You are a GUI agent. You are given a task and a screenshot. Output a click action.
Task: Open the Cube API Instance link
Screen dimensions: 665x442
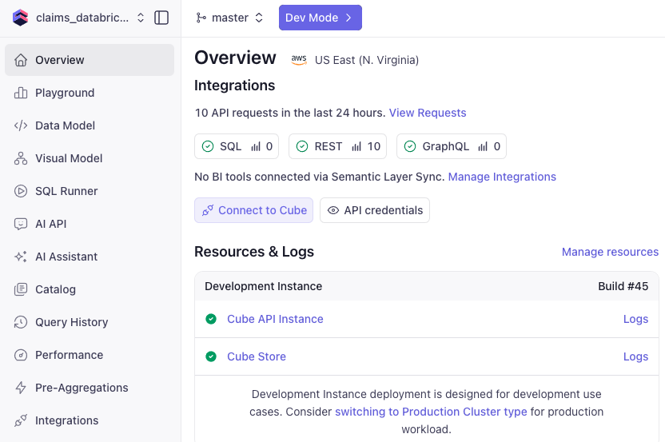(275, 319)
